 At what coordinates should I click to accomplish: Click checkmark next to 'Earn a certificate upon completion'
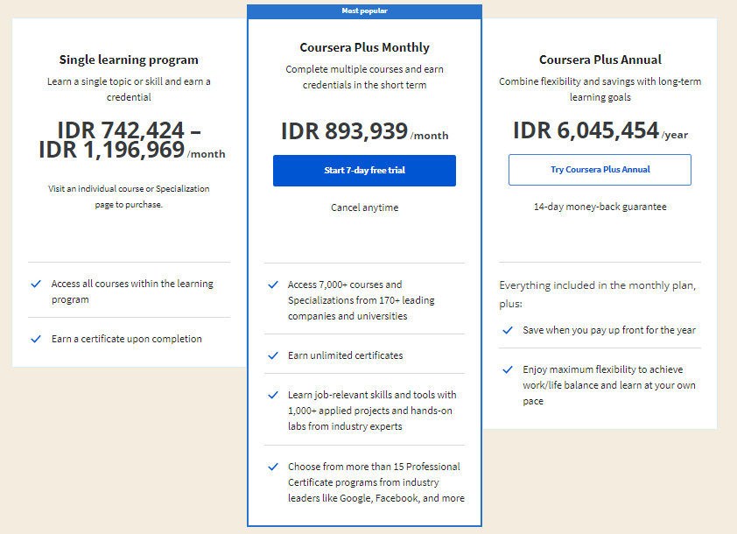[36, 339]
